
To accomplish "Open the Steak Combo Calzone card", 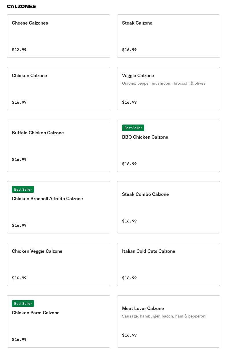I will coord(169,207).
